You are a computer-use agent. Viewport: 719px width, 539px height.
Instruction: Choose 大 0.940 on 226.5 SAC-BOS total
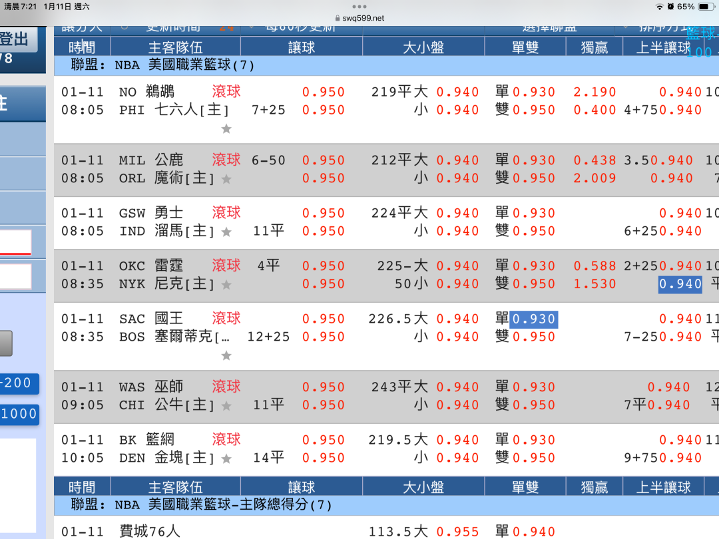coord(457,319)
